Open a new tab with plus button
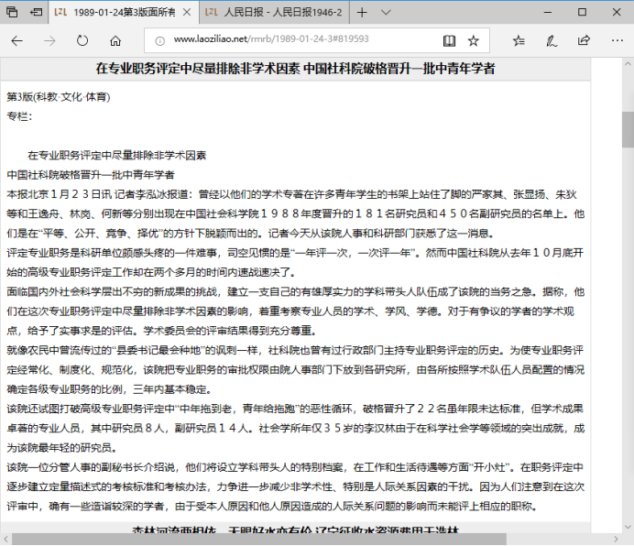 click(x=362, y=13)
